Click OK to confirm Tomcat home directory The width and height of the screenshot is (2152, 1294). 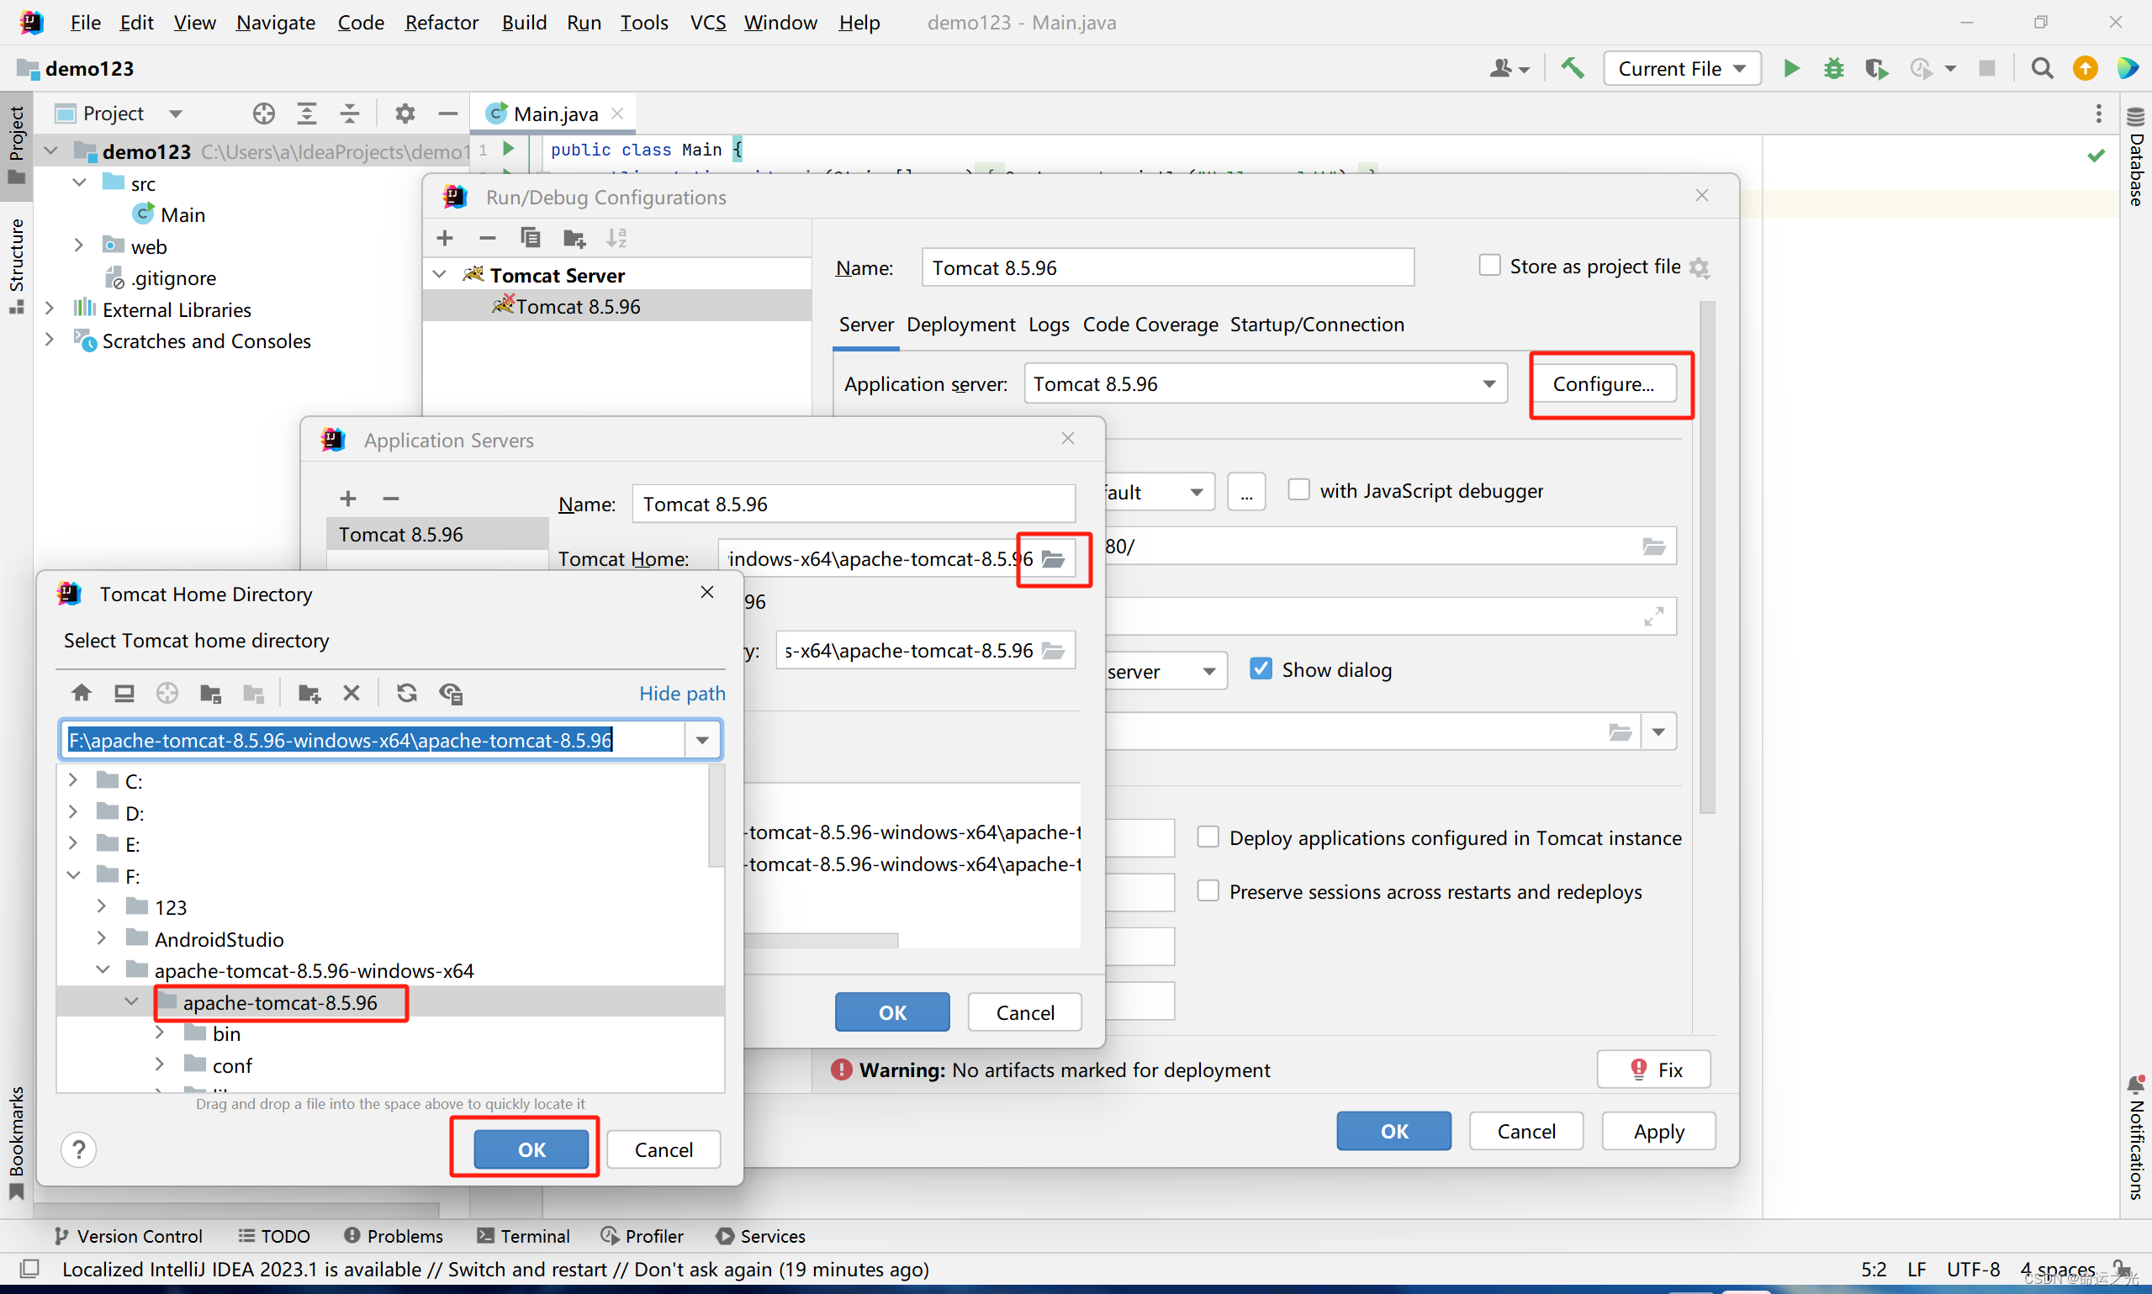(529, 1148)
